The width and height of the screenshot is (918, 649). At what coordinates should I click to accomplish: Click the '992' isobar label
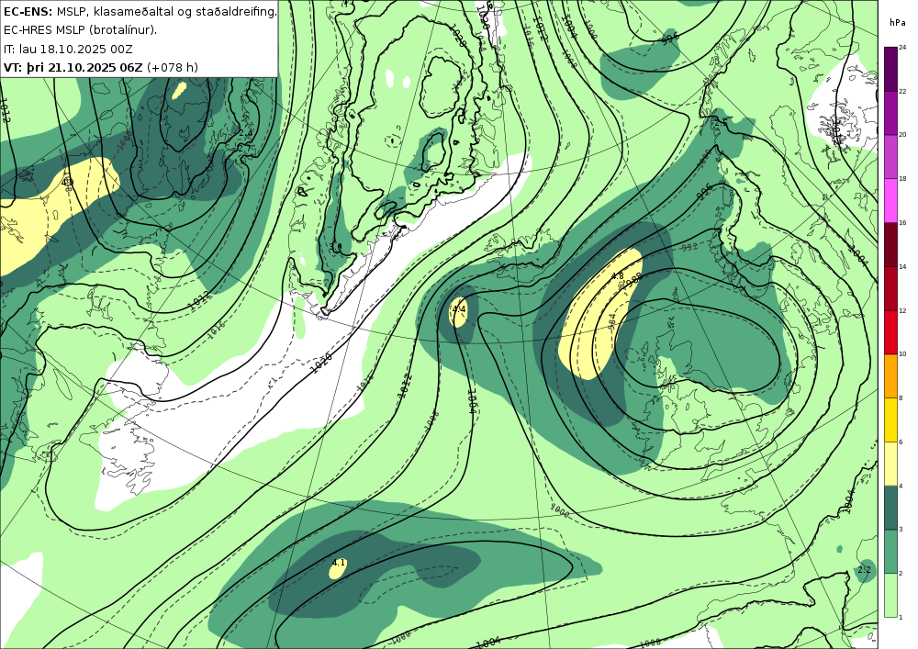click(x=690, y=248)
